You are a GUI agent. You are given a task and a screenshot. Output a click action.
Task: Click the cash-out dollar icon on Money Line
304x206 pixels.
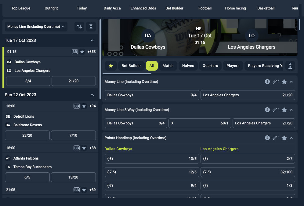(267, 82)
